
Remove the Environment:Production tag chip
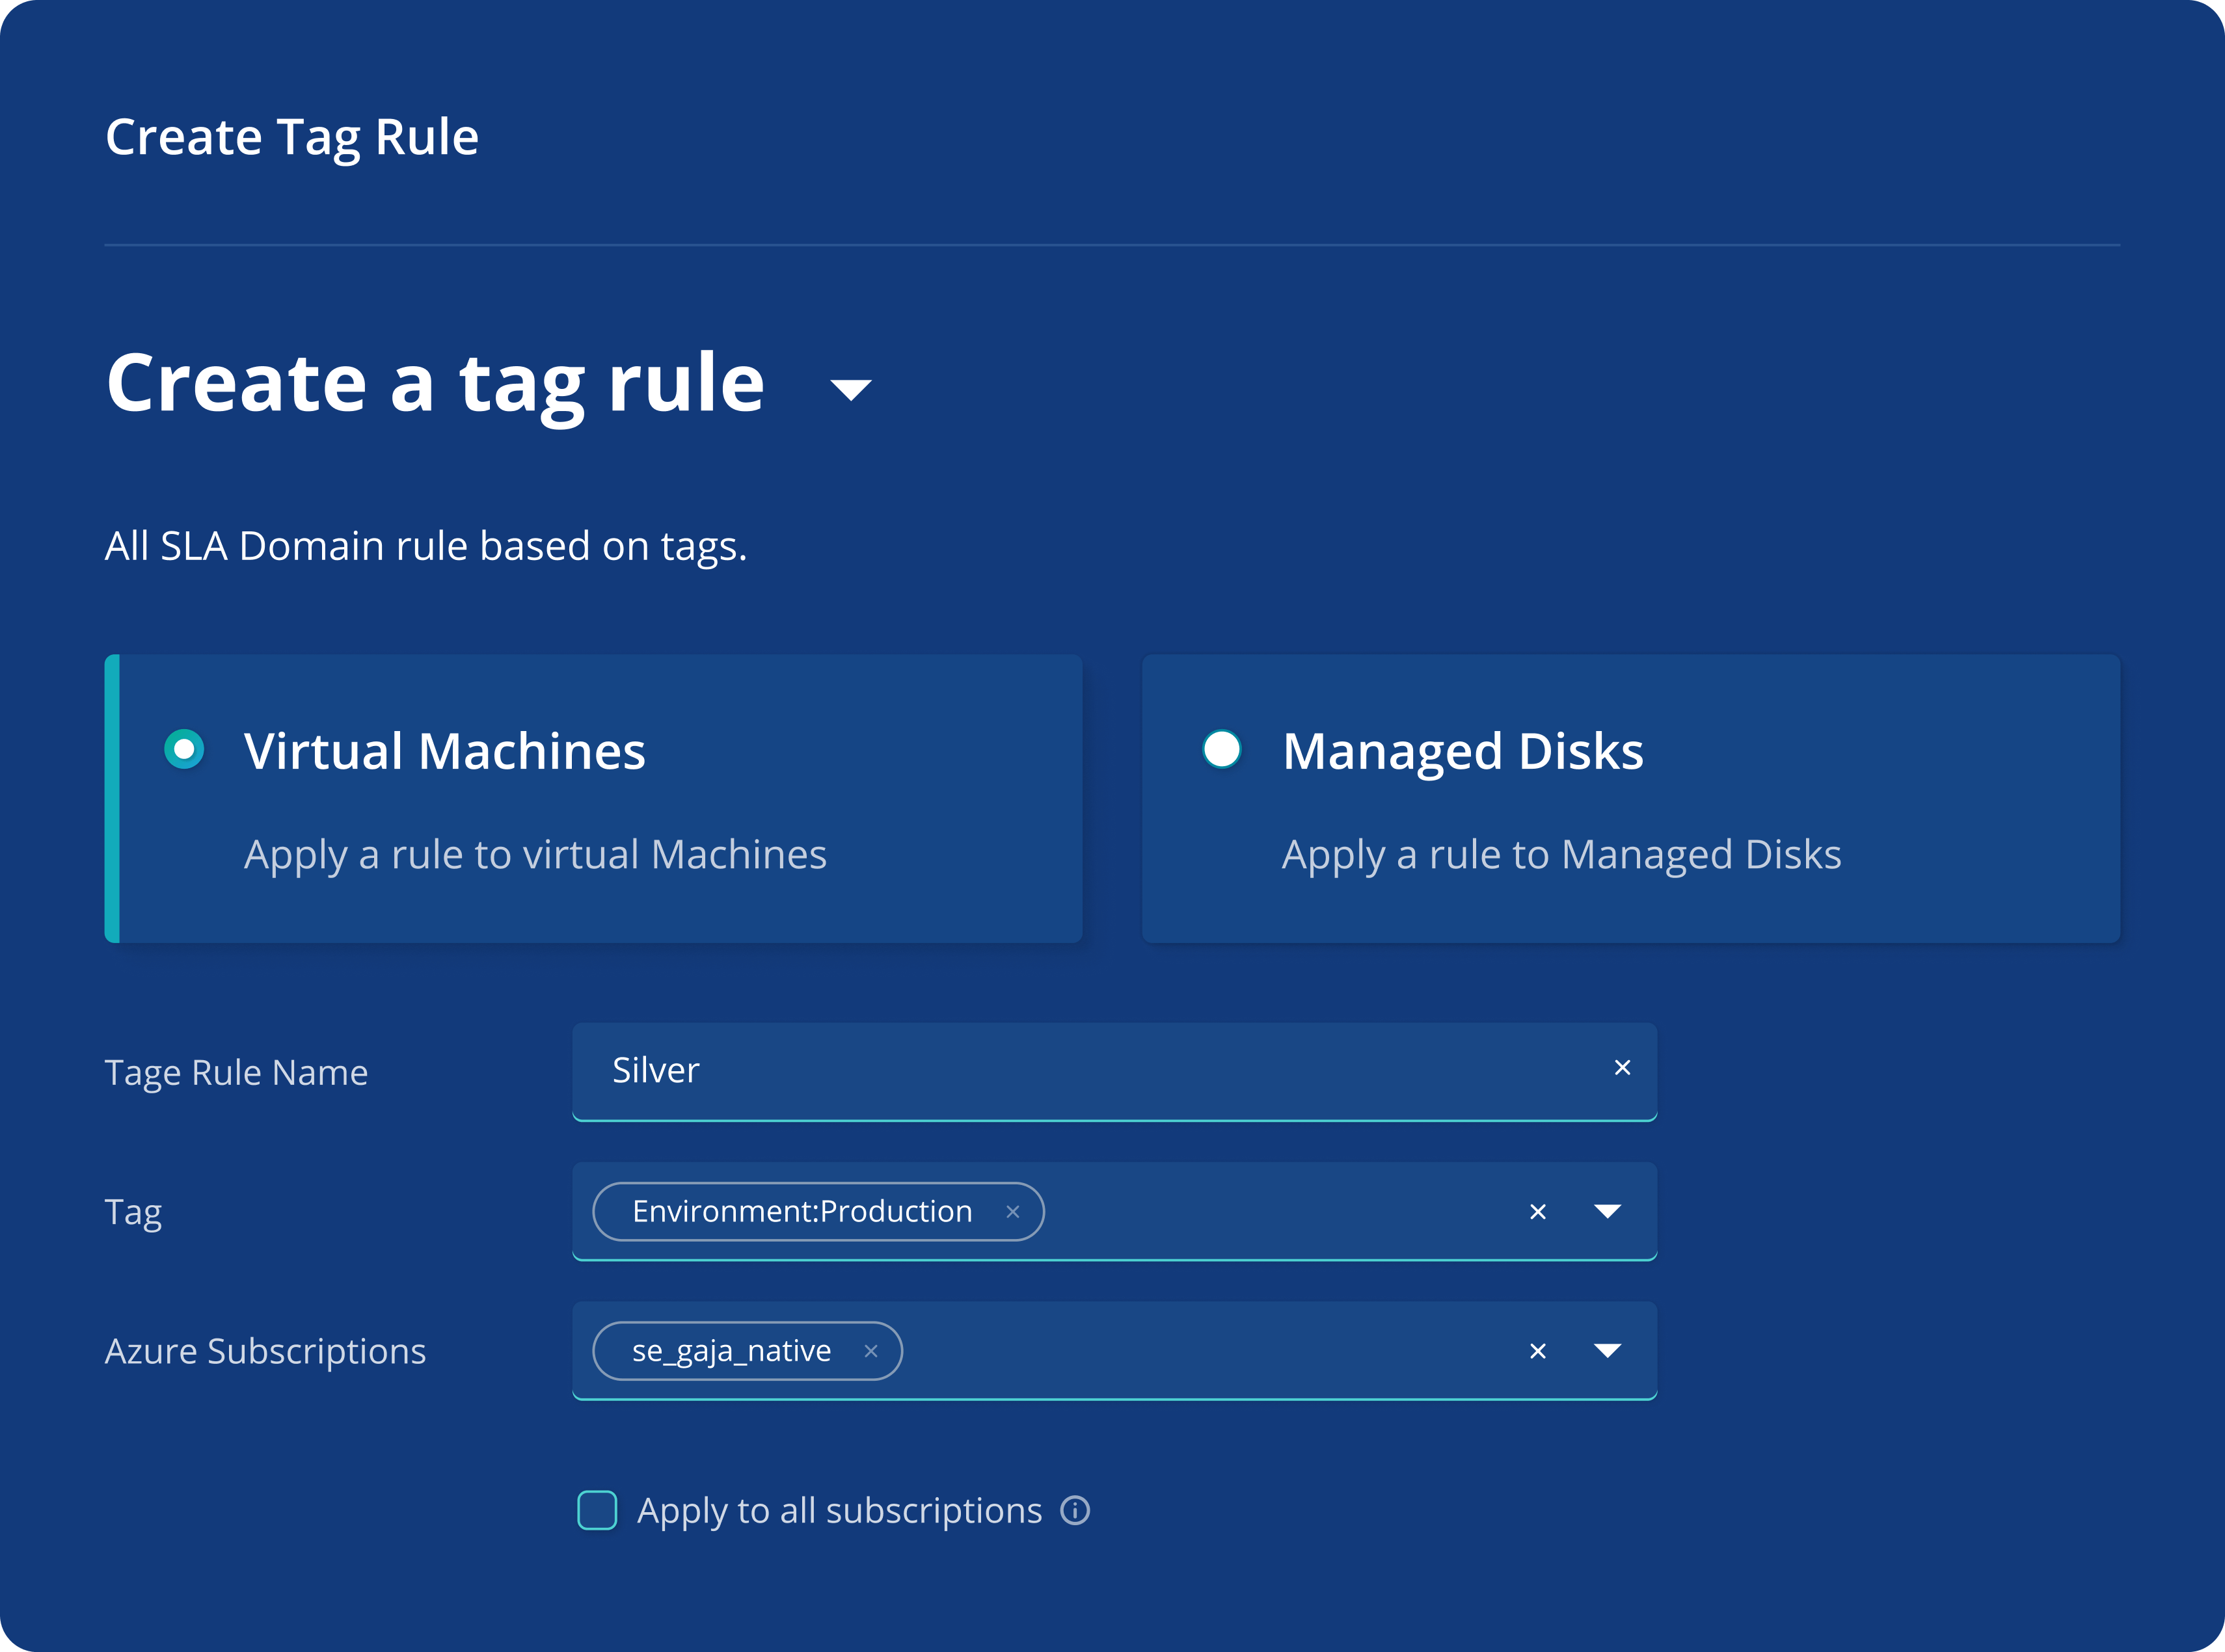[x=1012, y=1212]
